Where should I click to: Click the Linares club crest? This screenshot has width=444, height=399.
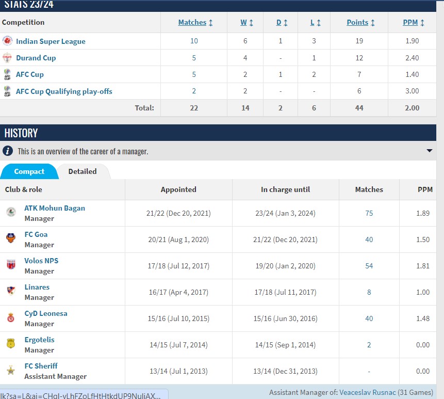pyautogui.click(x=11, y=291)
